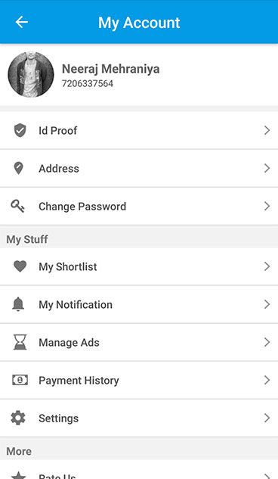278x479 pixels.
Task: Open the Manage Ads entry
Action: [139, 342]
